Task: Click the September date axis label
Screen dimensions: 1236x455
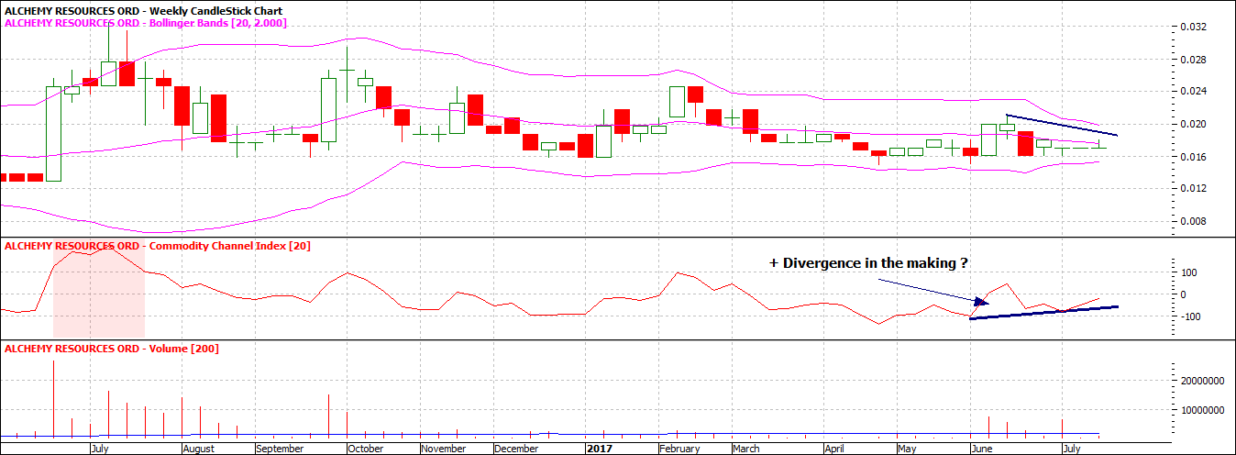Action: (x=280, y=449)
